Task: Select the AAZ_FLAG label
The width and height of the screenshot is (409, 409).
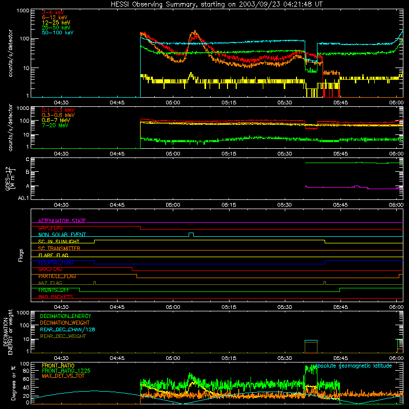Action: click(50, 283)
